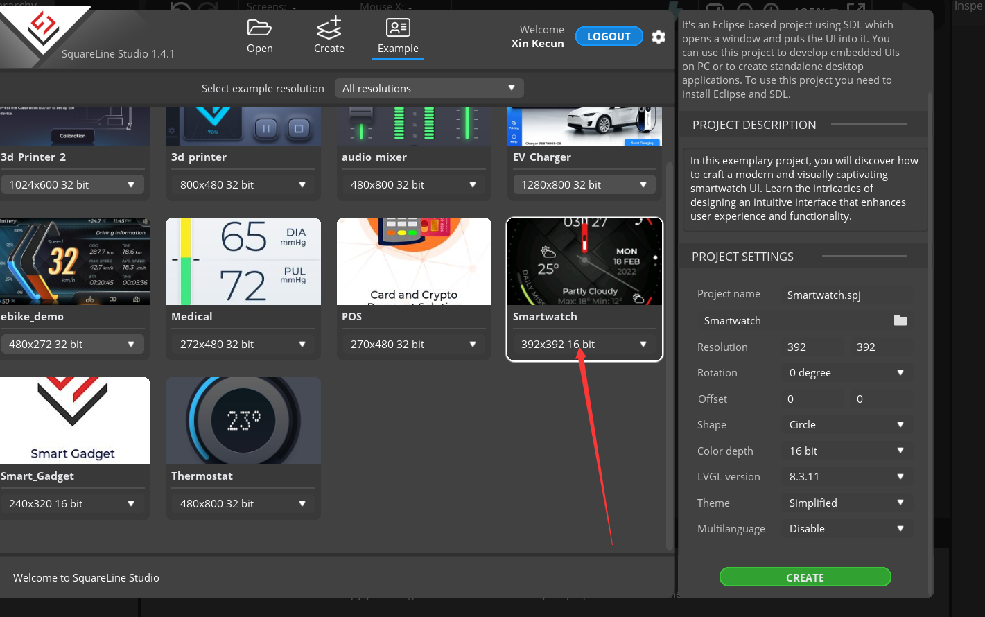Click the LOGOUT button

click(x=609, y=37)
